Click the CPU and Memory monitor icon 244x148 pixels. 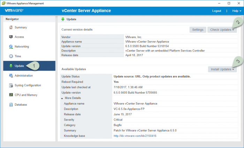point(11,95)
